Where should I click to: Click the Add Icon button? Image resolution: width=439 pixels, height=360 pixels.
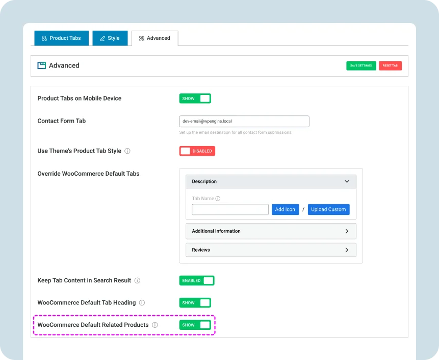coord(285,209)
